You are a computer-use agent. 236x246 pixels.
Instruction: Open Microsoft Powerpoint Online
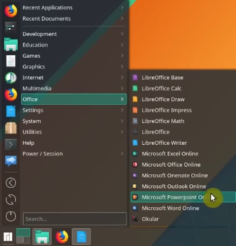click(x=183, y=197)
